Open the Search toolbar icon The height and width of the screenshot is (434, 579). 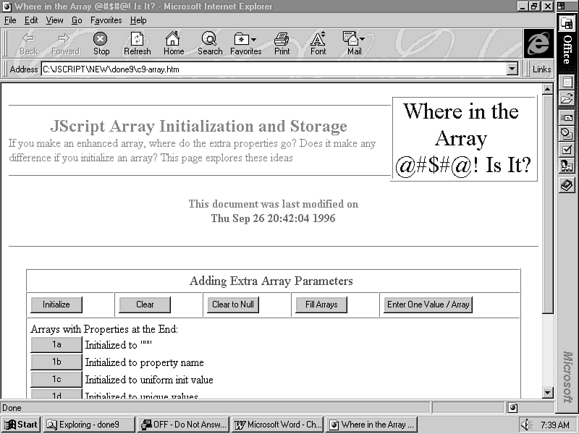pyautogui.click(x=210, y=39)
